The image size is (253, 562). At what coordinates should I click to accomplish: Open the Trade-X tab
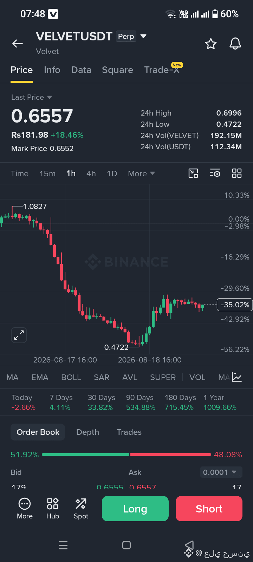(x=162, y=70)
